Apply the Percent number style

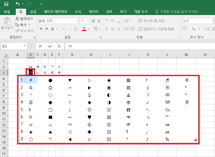[194, 29]
